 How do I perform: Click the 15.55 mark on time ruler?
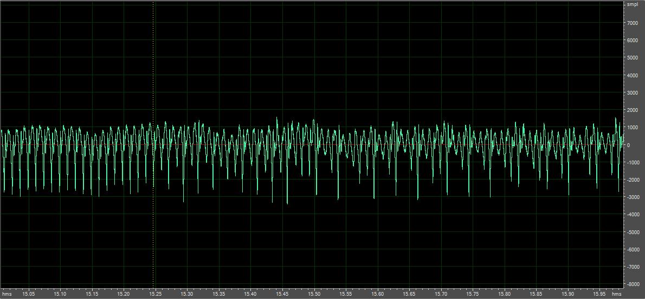coord(346,294)
